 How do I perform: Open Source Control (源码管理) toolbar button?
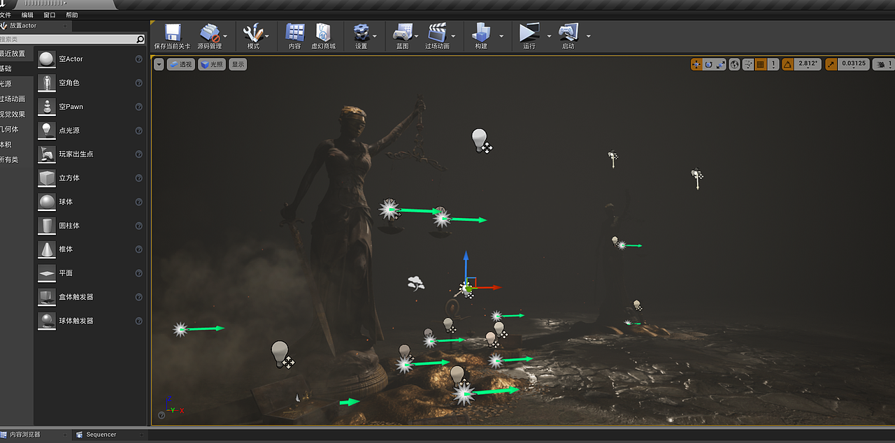[209, 35]
